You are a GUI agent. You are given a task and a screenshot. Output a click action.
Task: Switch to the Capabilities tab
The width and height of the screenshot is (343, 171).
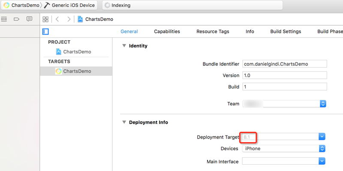[x=167, y=31]
